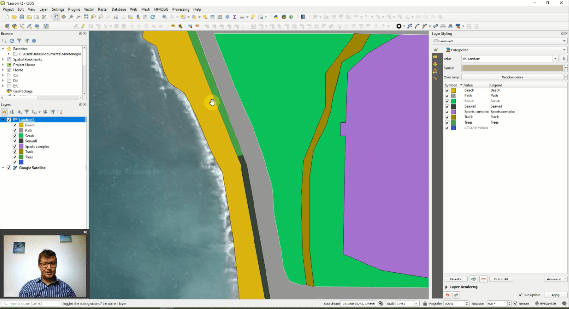Expand the Layer Rendering section

pyautogui.click(x=447, y=287)
